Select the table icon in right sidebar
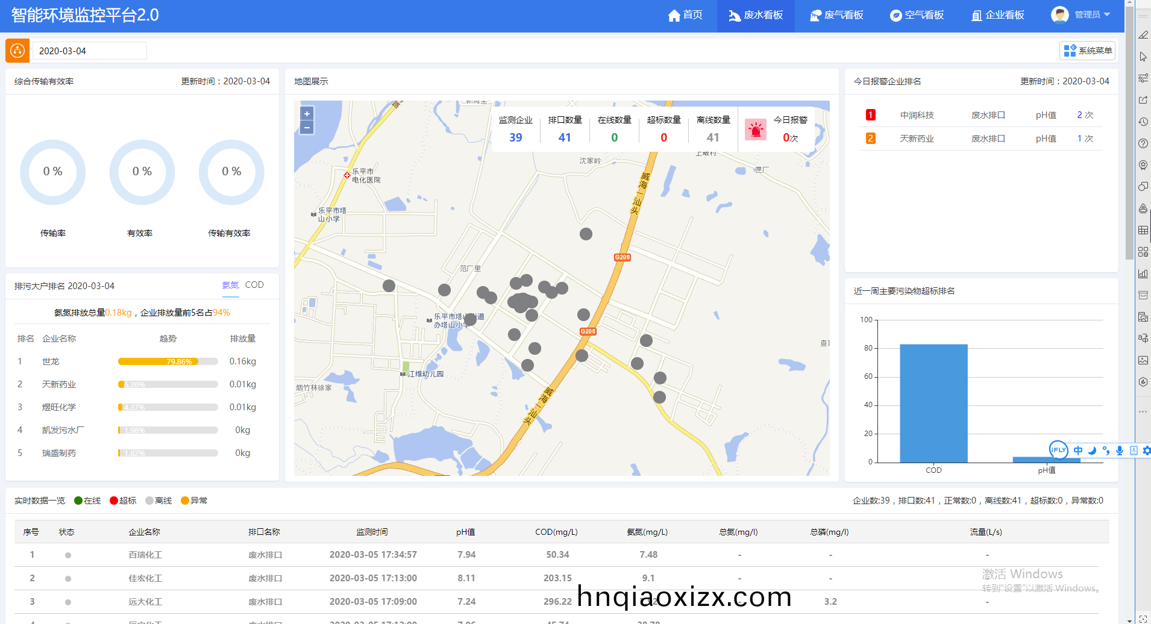This screenshot has height=624, width=1151. tap(1143, 230)
